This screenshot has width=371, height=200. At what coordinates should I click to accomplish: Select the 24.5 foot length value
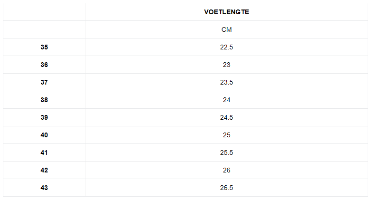coord(226,117)
